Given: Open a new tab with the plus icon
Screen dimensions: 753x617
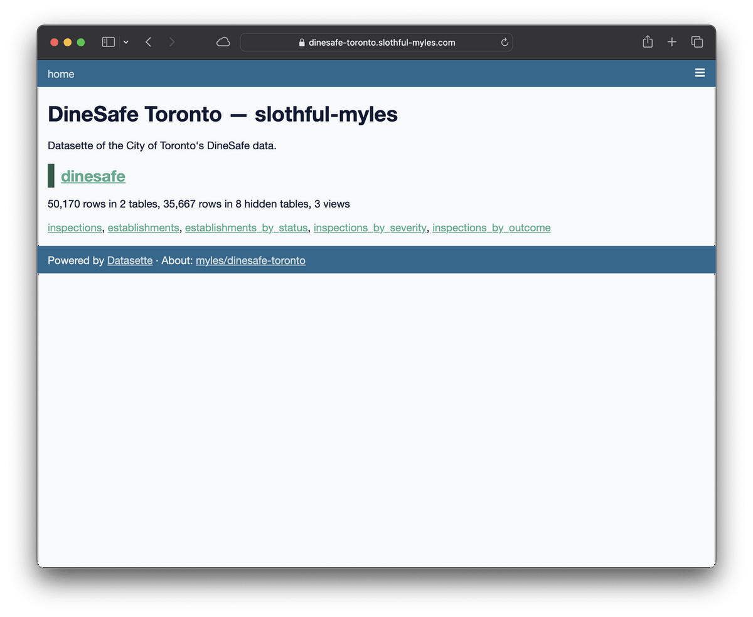Looking at the screenshot, I should [x=671, y=41].
